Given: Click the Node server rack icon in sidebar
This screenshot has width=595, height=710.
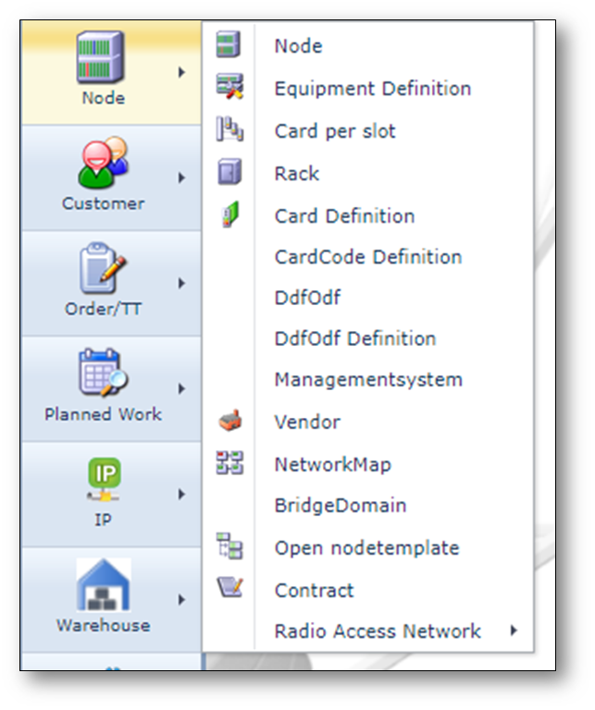Looking at the screenshot, I should [x=102, y=57].
